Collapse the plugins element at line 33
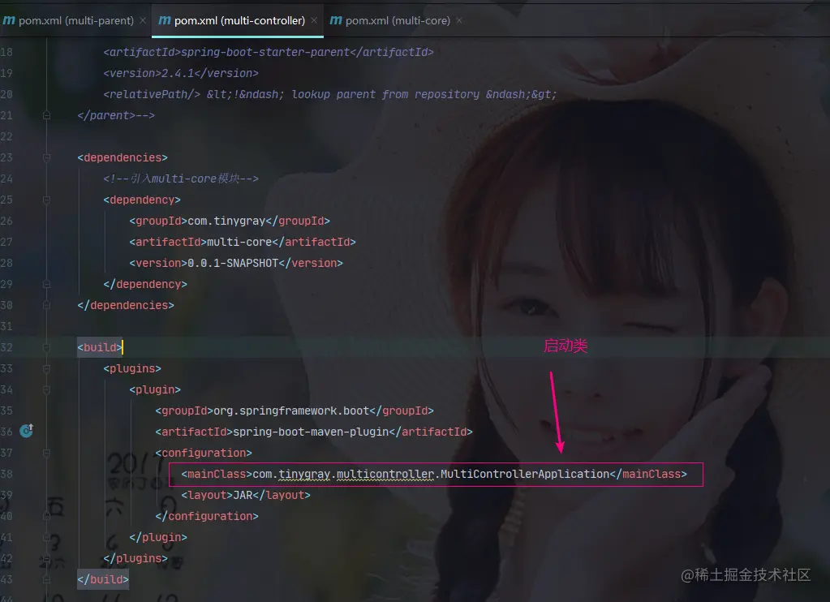Screen dimensions: 830x602 pyautogui.click(x=46, y=368)
